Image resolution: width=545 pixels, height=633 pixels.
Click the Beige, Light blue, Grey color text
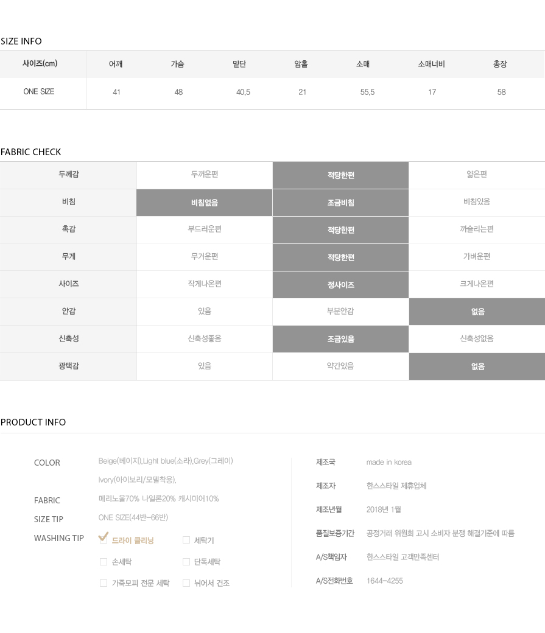166,461
